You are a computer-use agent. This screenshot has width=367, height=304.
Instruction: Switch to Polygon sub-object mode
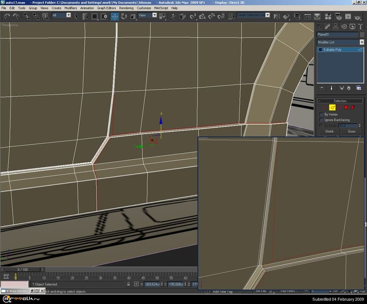(x=346, y=107)
